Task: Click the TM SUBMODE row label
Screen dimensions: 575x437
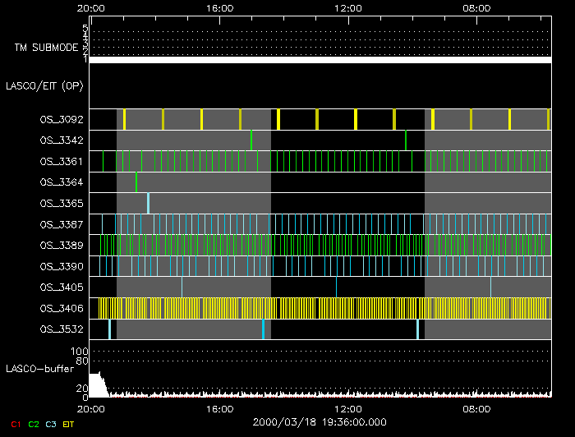Action: pos(47,48)
